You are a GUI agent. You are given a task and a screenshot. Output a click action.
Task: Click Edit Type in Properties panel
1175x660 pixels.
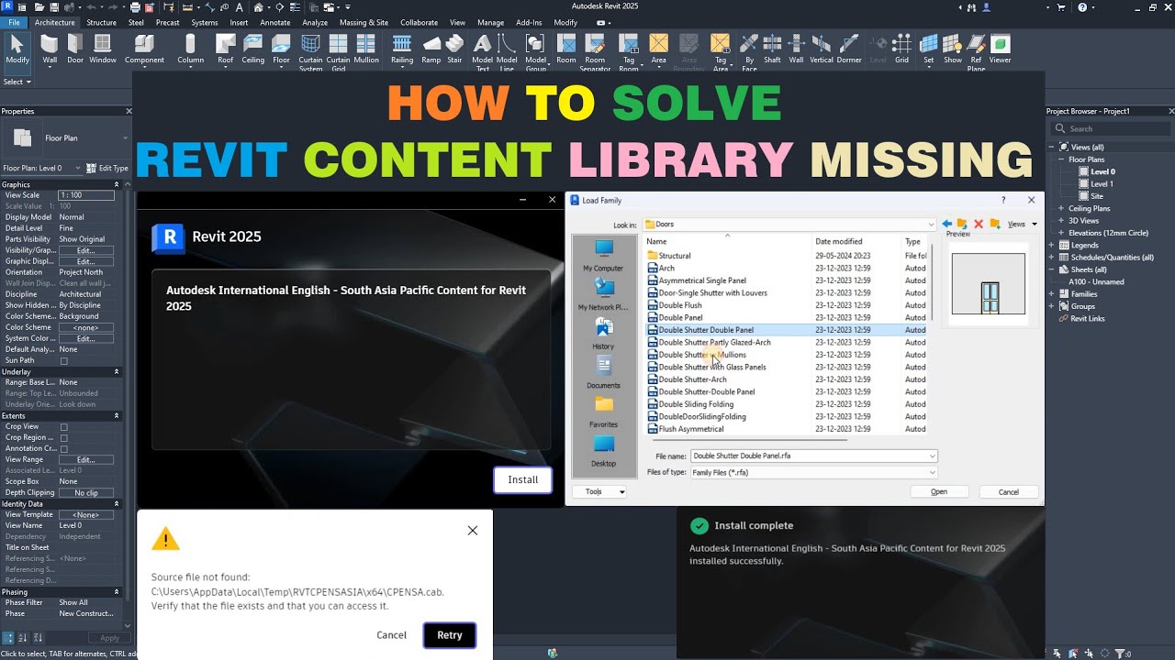[108, 168]
